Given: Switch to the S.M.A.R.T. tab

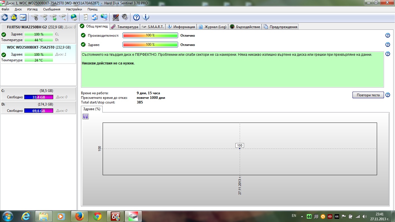Looking at the screenshot, I should click(153, 27).
